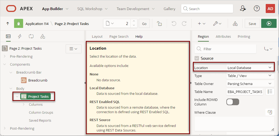The height and width of the screenshot is (136, 279).
Task: Select the Help tab
Action: (x=139, y=36)
